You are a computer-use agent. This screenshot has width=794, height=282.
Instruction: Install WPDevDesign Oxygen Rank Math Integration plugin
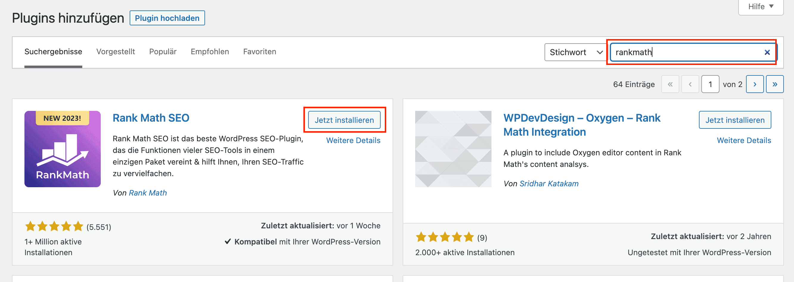tap(735, 120)
